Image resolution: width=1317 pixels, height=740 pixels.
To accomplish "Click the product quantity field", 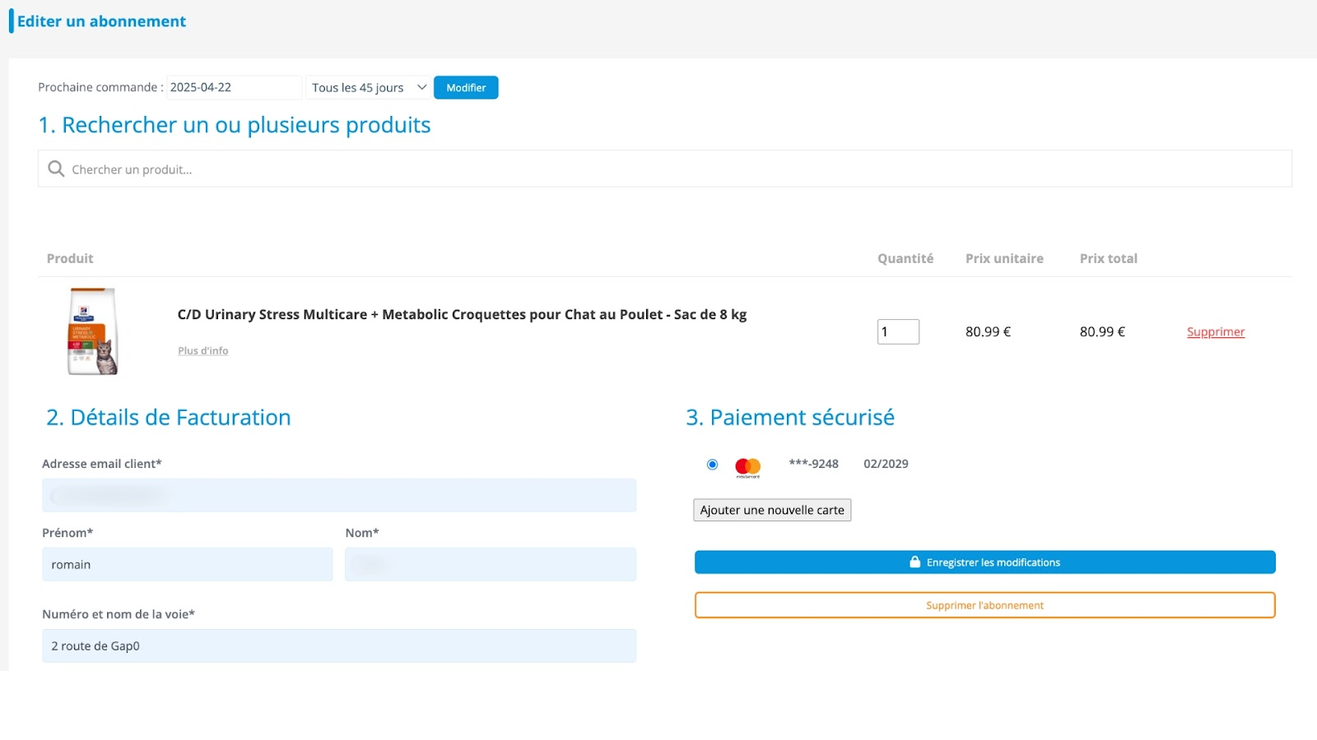I will pos(897,332).
